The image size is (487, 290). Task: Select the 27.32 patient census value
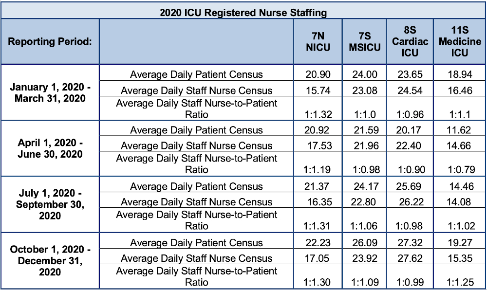click(410, 243)
